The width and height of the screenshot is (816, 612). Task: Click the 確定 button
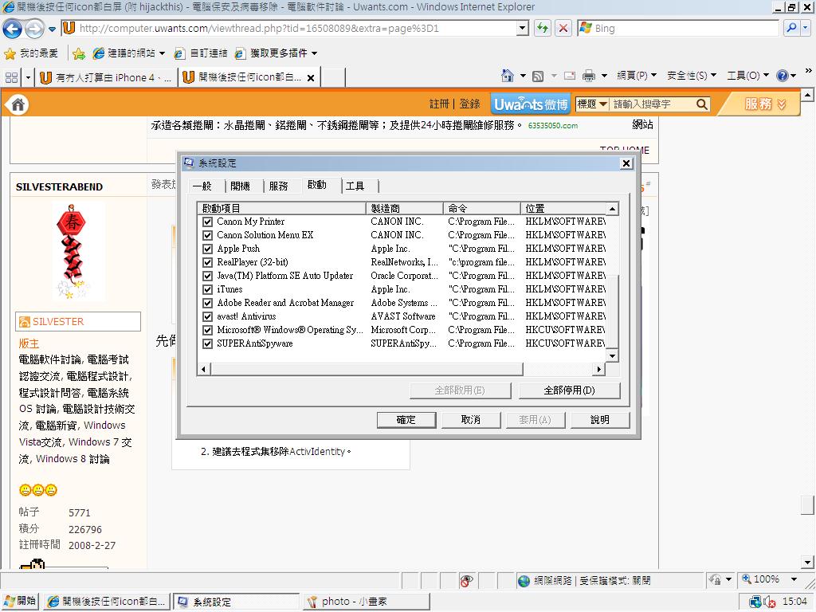[406, 419]
